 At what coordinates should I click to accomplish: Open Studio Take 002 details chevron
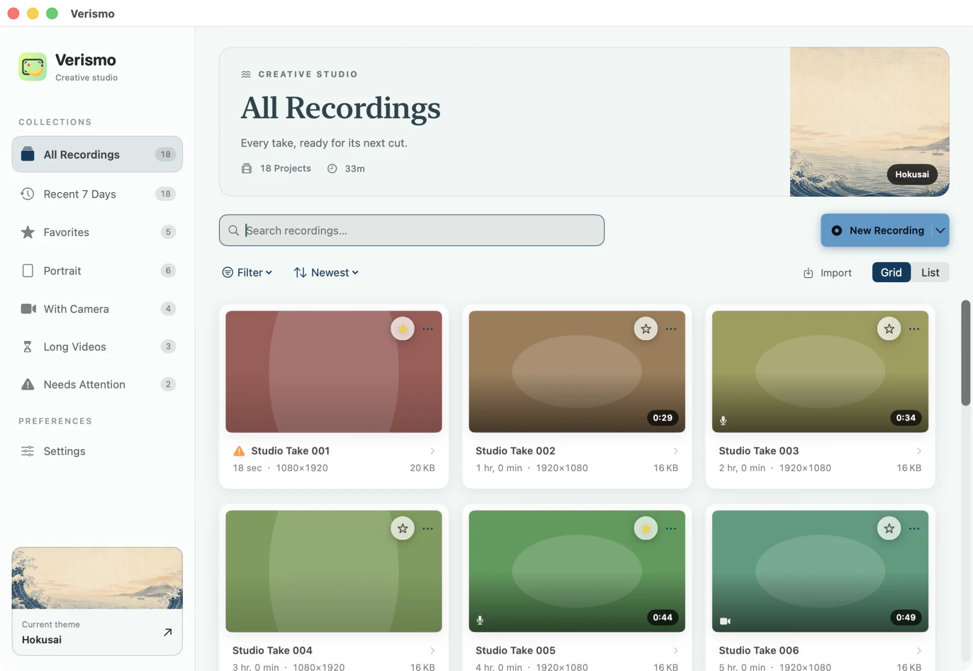676,451
